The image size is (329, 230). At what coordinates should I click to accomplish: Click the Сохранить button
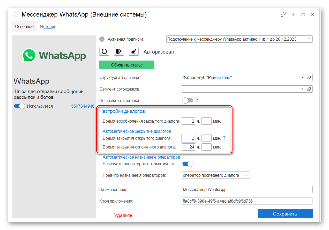click(285, 214)
